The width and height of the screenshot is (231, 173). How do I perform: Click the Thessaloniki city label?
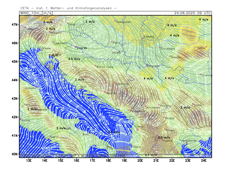click(x=188, y=141)
